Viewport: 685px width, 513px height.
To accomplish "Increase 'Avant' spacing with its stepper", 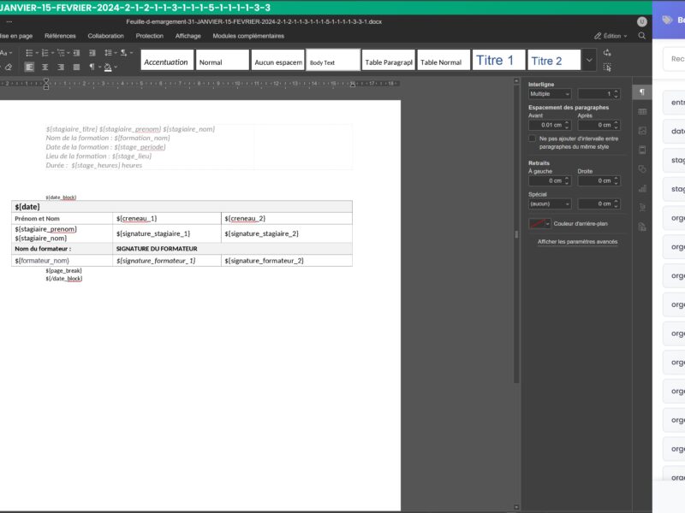I will pyautogui.click(x=565, y=121).
